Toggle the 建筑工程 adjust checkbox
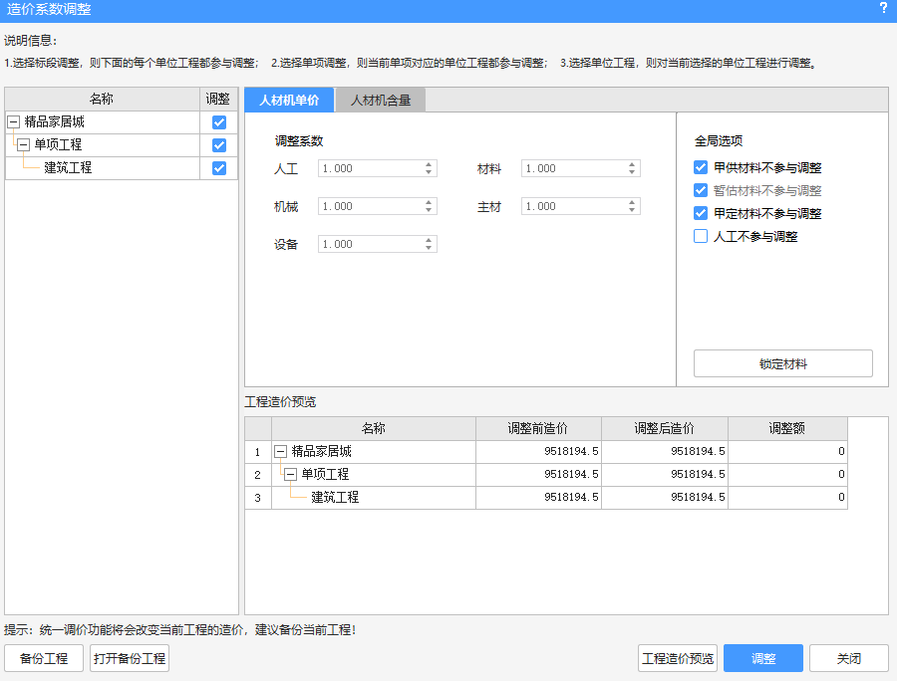Viewport: 897px width, 681px height. coord(219,168)
